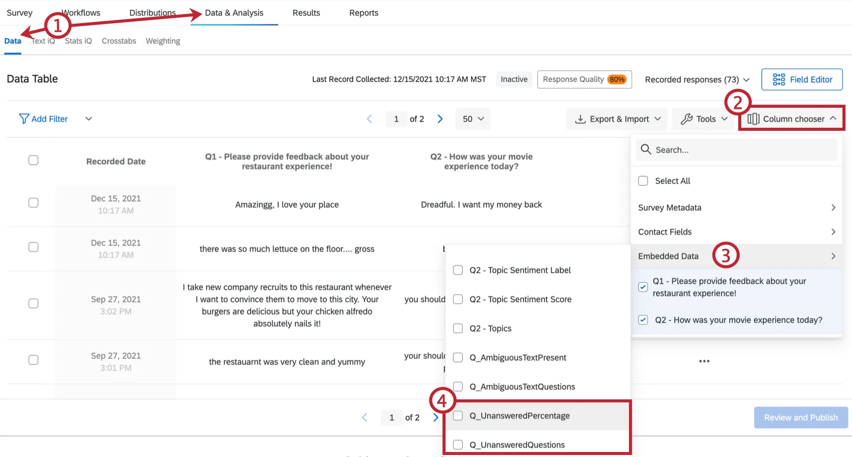Go to next page with the right arrow
This screenshot has width=852, height=457.
[x=440, y=119]
